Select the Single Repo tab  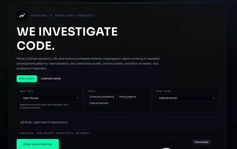tap(27, 79)
